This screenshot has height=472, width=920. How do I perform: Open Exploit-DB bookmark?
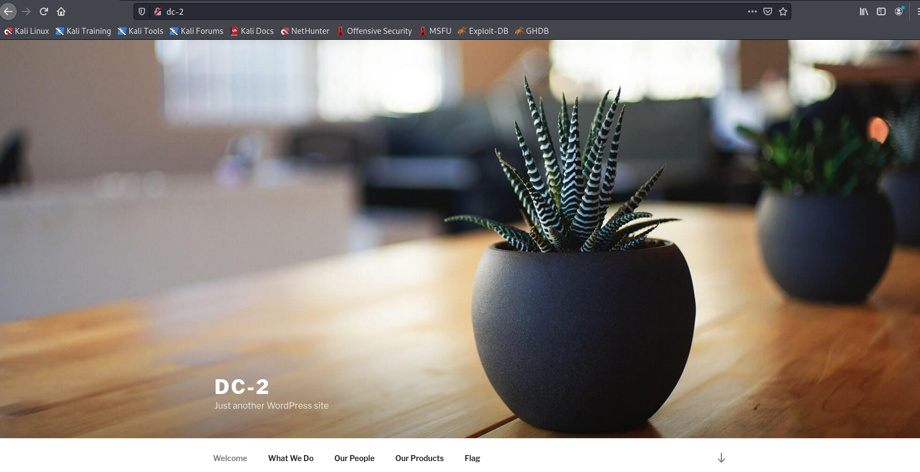(x=483, y=31)
